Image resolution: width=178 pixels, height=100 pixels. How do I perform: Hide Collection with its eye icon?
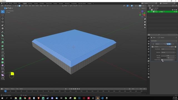coord(174,10)
